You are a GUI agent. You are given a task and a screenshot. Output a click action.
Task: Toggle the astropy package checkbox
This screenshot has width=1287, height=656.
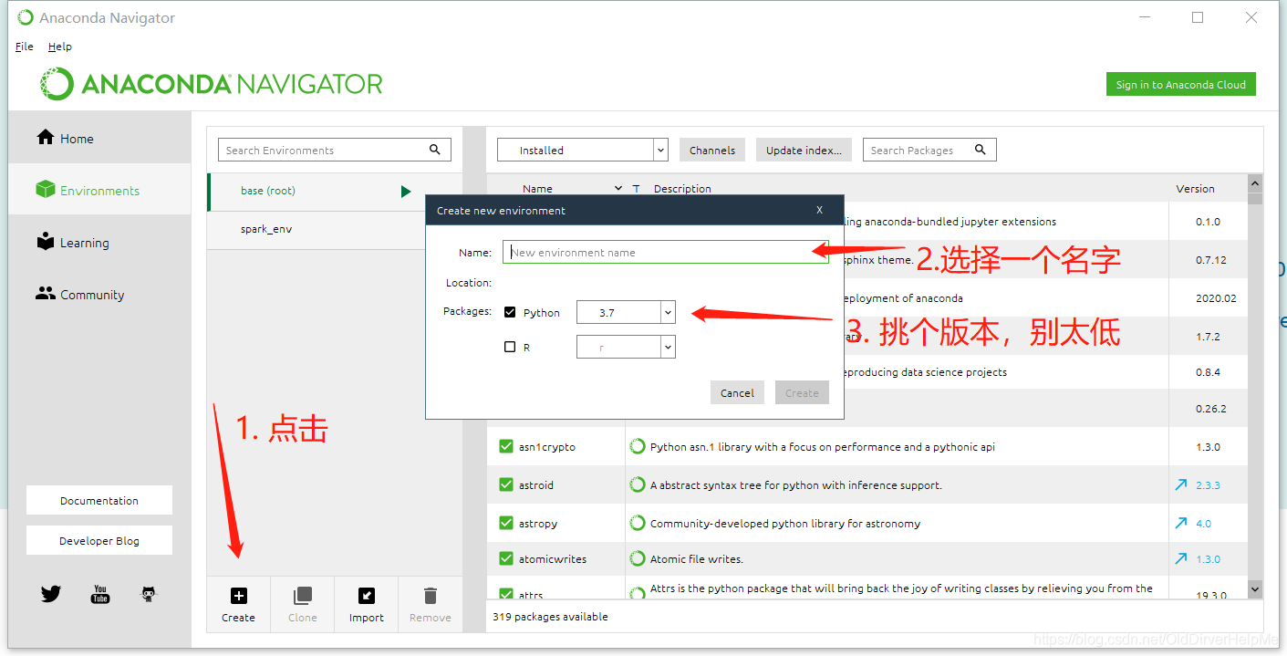[506, 523]
